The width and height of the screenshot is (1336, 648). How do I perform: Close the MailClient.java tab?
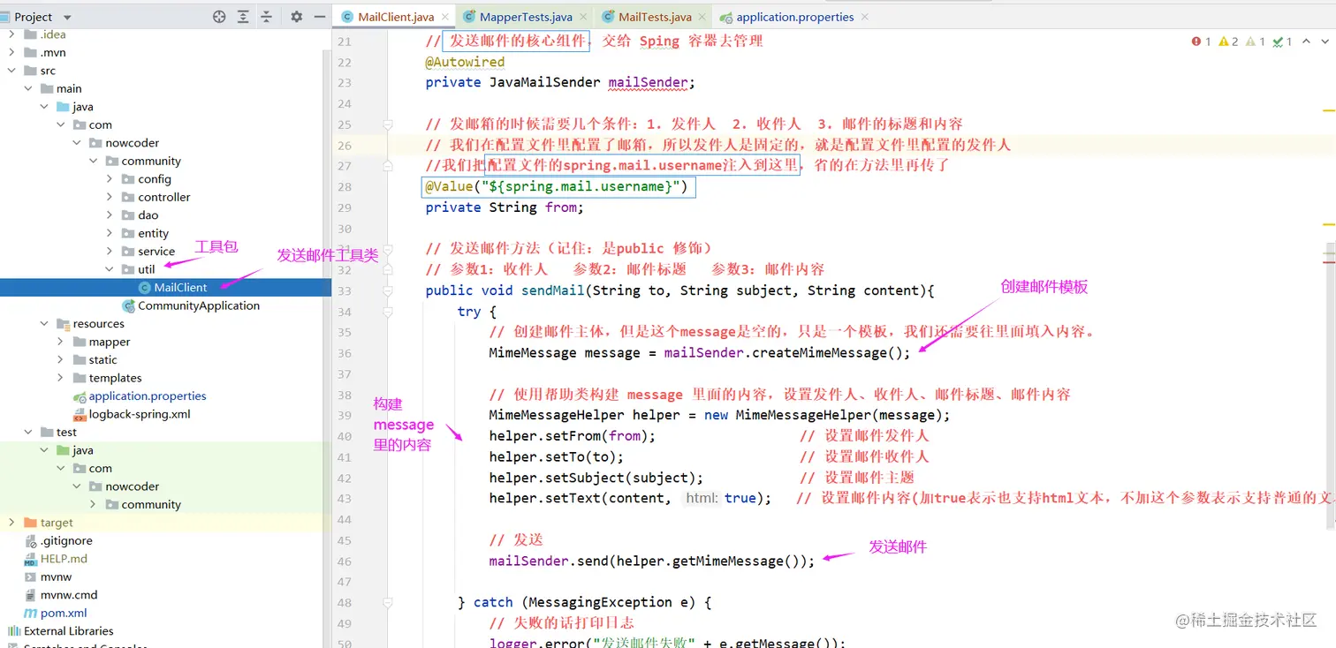(444, 17)
